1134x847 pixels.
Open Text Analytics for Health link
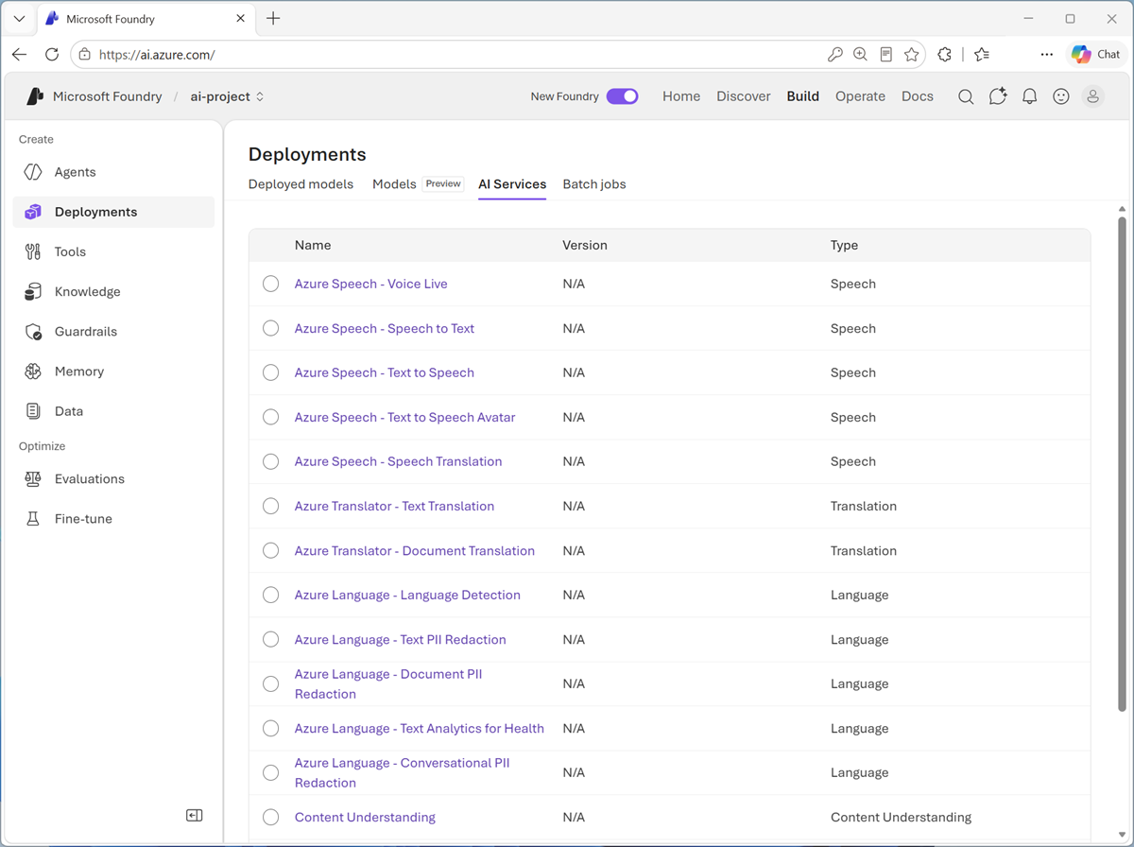420,728
